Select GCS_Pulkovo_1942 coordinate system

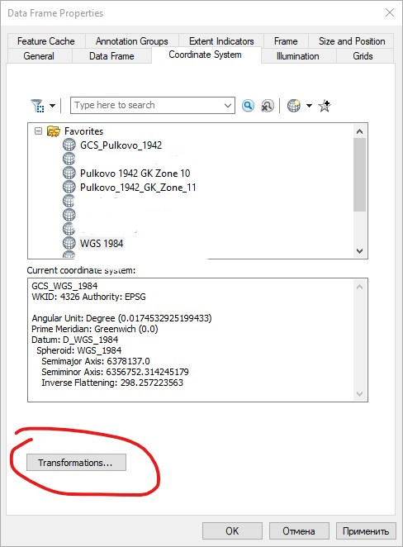(x=121, y=145)
